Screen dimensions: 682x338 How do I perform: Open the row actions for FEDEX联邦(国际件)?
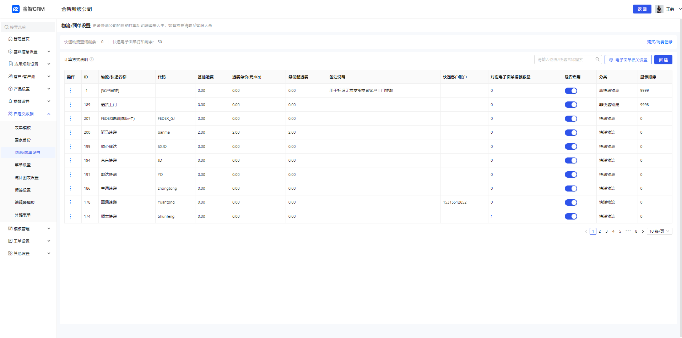(x=70, y=118)
